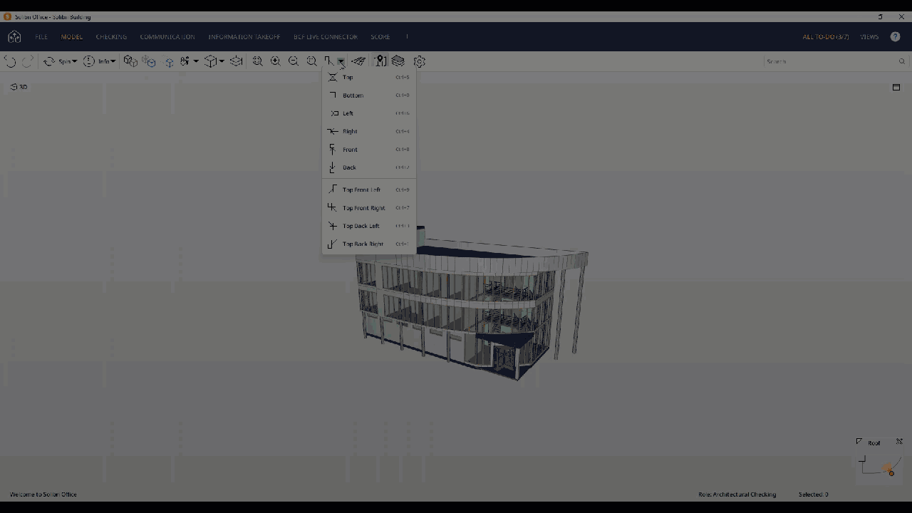Open the CHECKING menu

point(111,36)
